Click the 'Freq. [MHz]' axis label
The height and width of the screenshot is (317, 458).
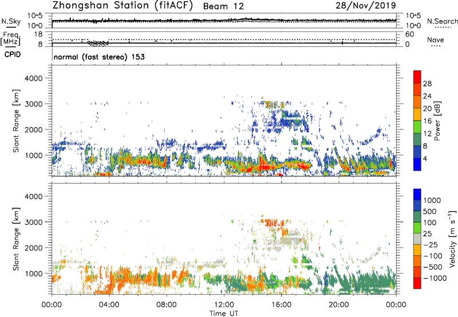pyautogui.click(x=10, y=39)
